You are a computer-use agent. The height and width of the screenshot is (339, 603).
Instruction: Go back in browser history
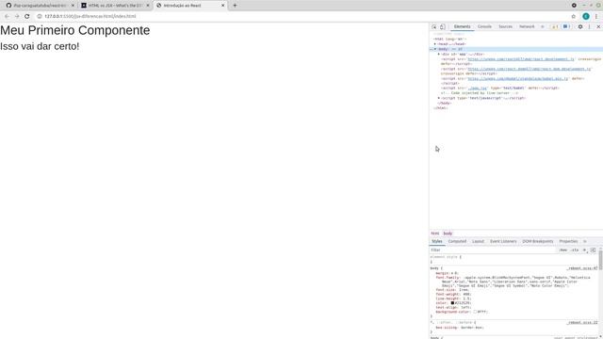coord(7,16)
